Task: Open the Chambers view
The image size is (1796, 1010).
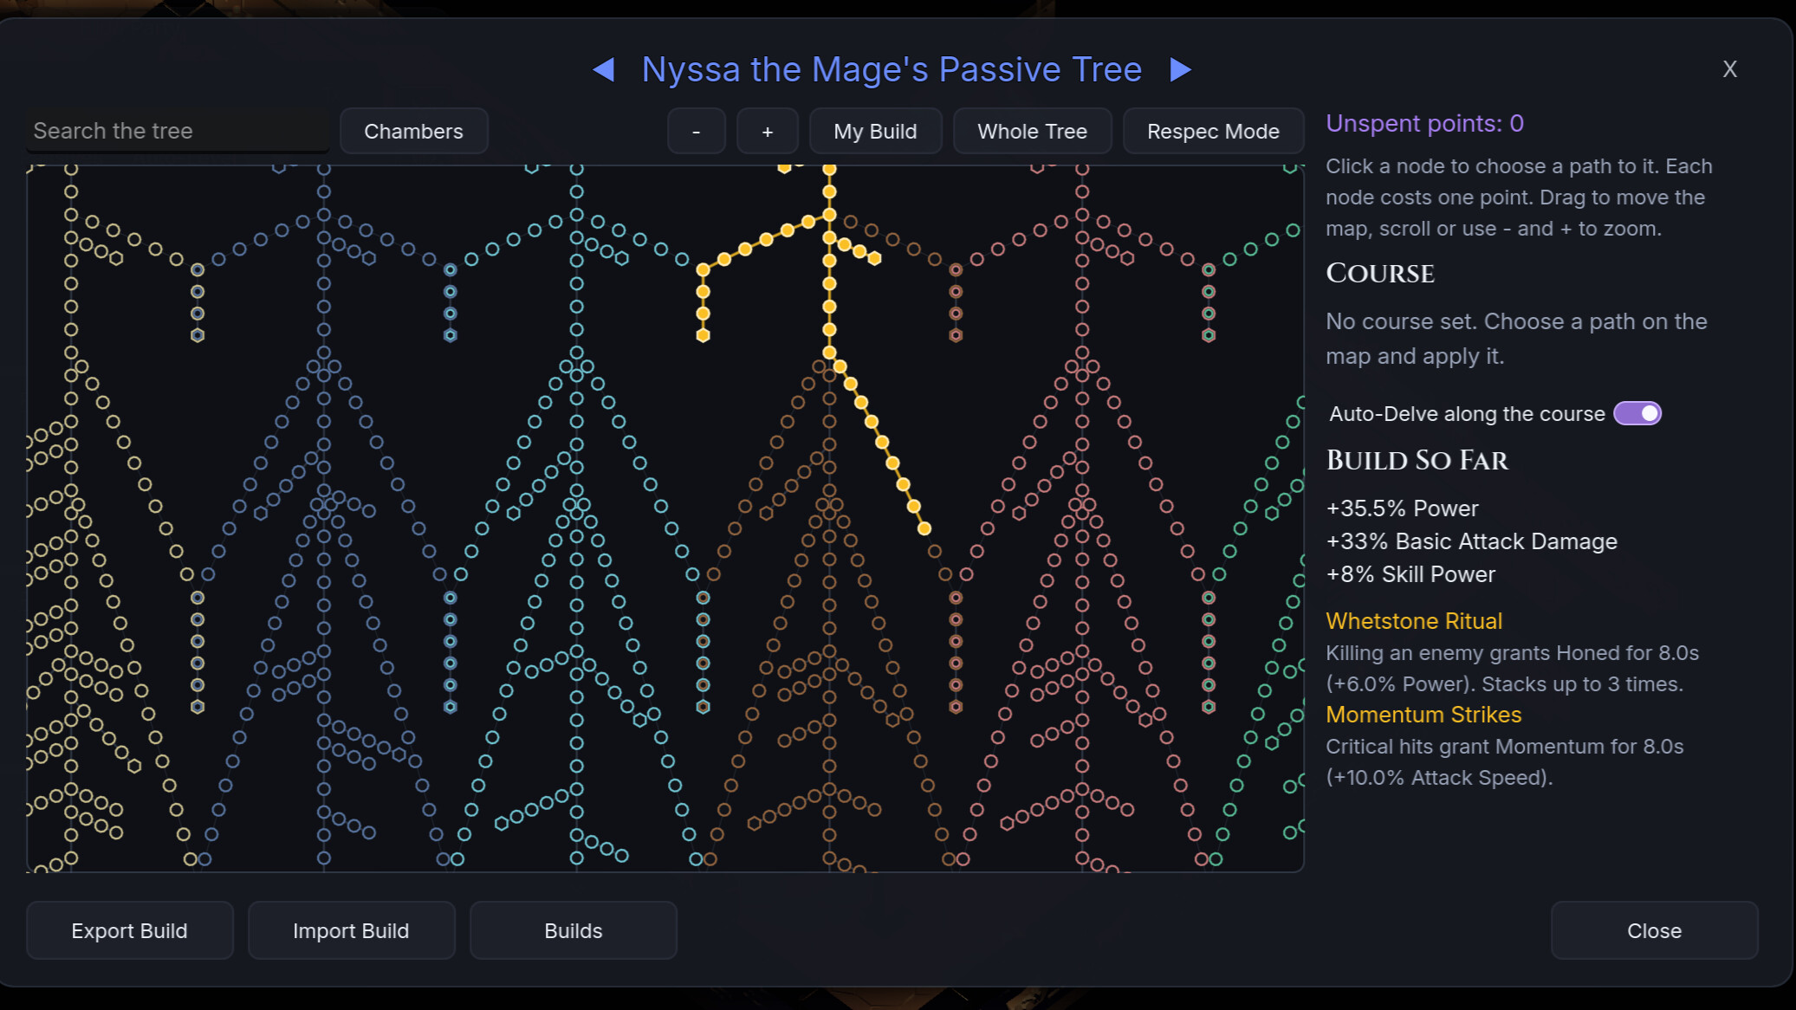Action: (414, 132)
